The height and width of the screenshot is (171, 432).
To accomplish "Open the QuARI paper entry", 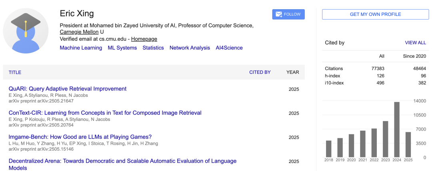I will tap(68, 89).
